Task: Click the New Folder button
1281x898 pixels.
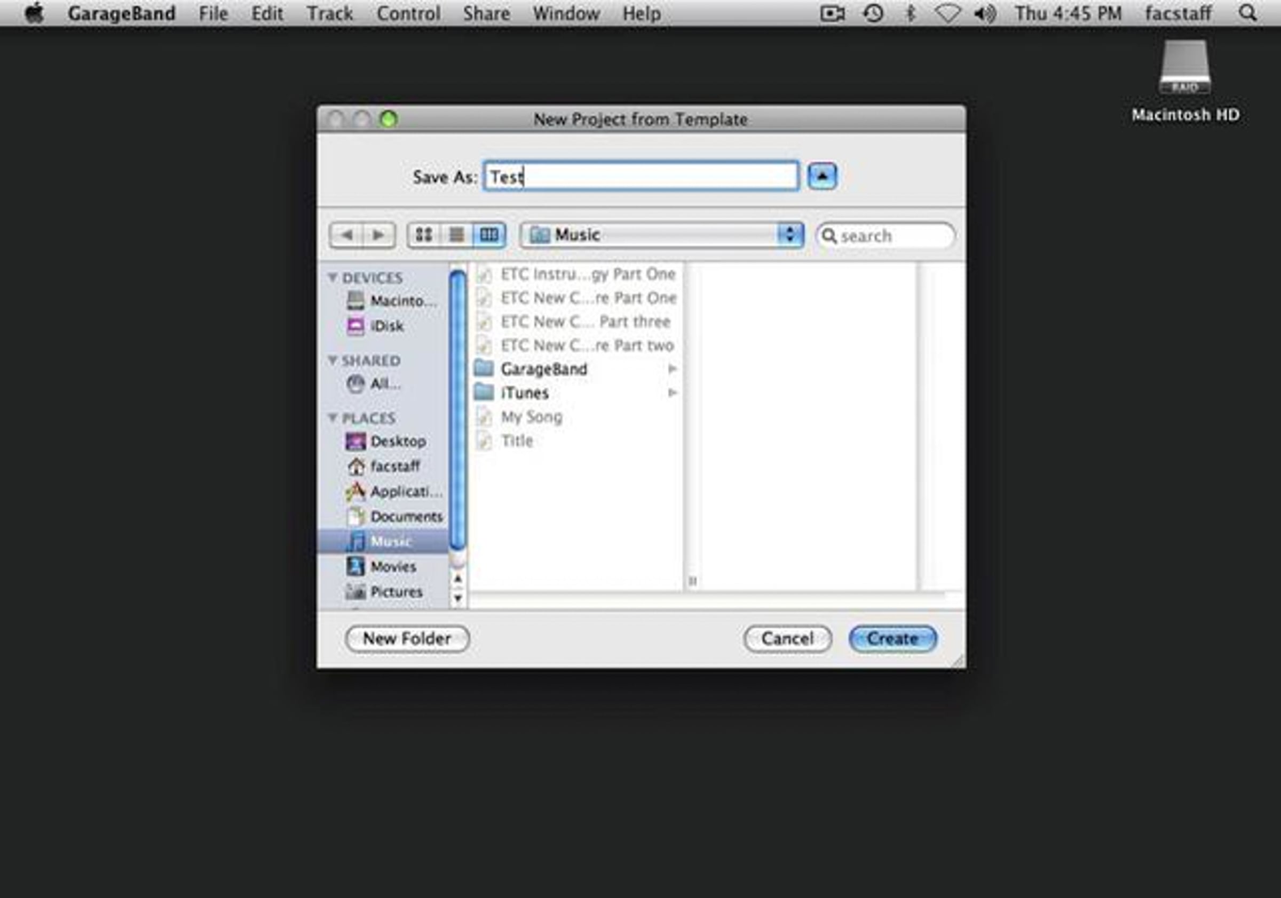Action: click(407, 638)
